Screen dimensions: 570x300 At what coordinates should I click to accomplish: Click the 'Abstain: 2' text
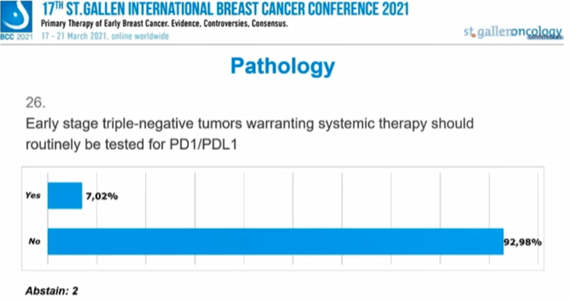click(x=52, y=290)
